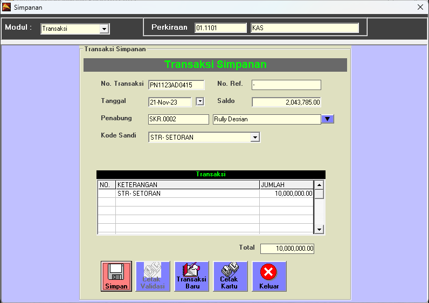Click the Simpanan app icon in title bar
Viewport: 429px width, 303px height.
pos(6,8)
